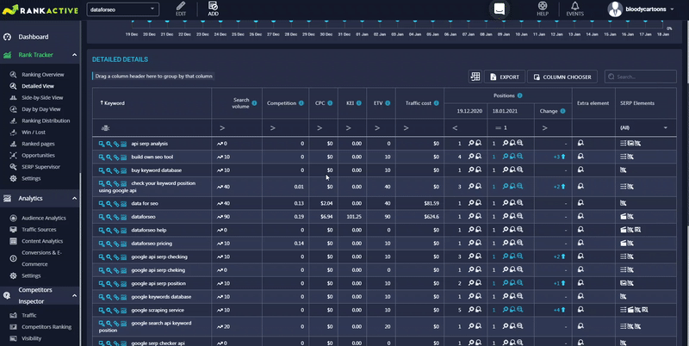The image size is (689, 346).
Task: Open SERP Elements (All) filter dropdown
Action: [644, 127]
